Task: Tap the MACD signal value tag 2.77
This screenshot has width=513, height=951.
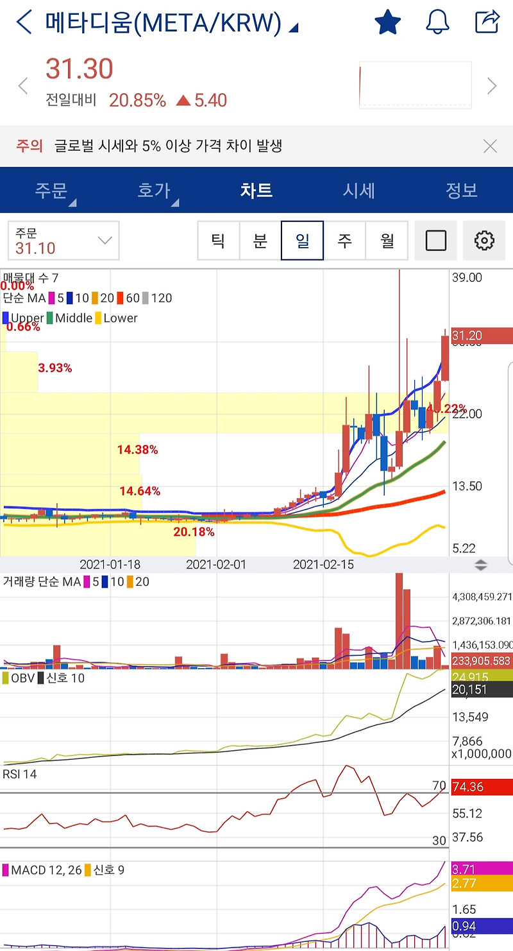Action: click(482, 884)
